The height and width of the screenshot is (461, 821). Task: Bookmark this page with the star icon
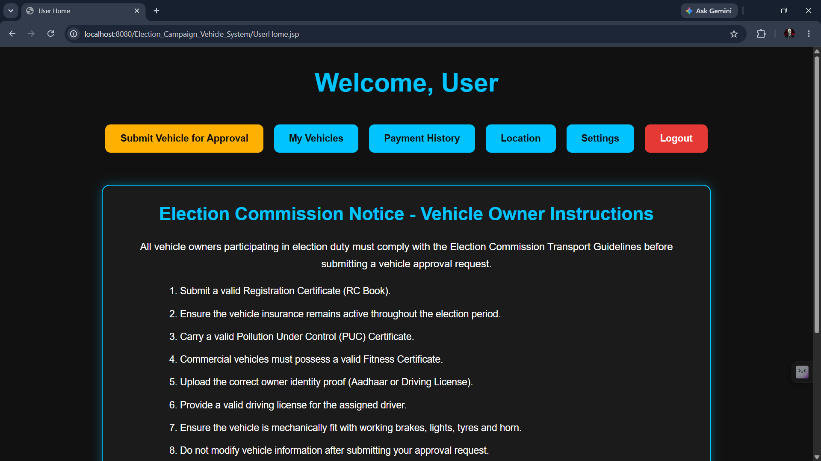(x=734, y=34)
